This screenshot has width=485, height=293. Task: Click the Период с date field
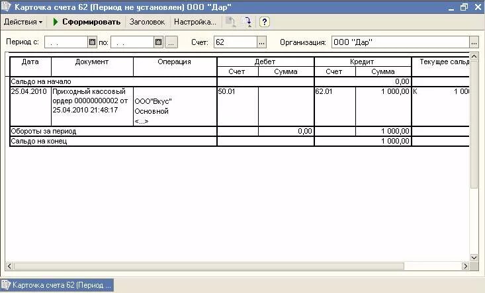pos(66,42)
